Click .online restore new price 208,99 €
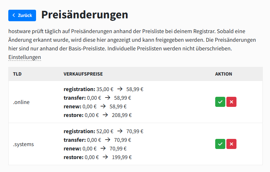 pyautogui.click(x=121, y=115)
